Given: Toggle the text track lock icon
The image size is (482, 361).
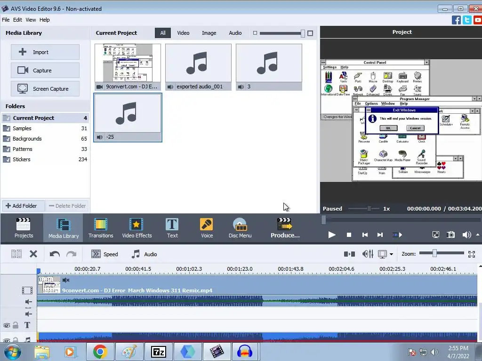Looking at the screenshot, I should pyautogui.click(x=16, y=325).
